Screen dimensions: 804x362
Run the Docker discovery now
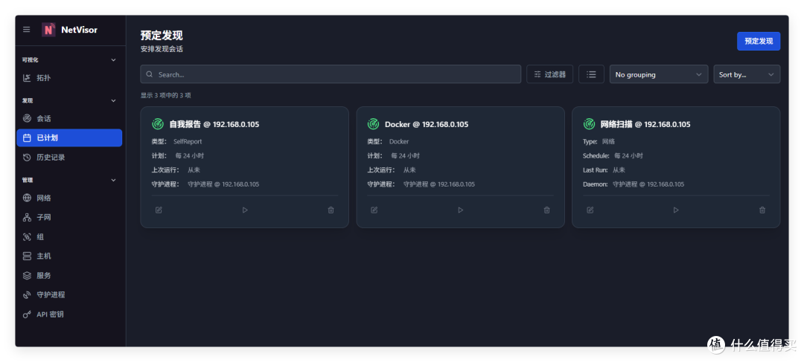[461, 210]
